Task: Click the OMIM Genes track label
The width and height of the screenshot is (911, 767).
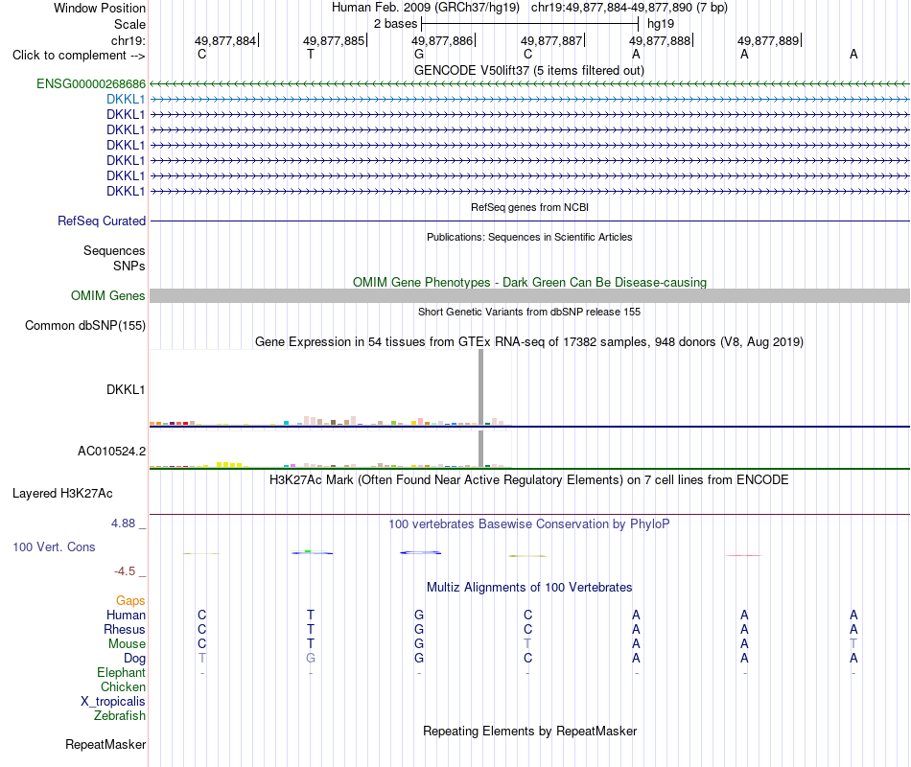Action: [x=108, y=295]
